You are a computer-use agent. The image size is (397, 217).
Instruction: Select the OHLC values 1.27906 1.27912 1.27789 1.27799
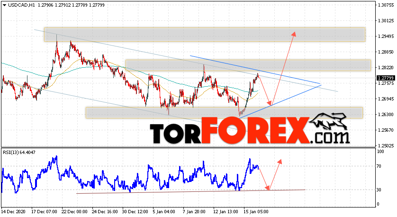tap(71, 5)
